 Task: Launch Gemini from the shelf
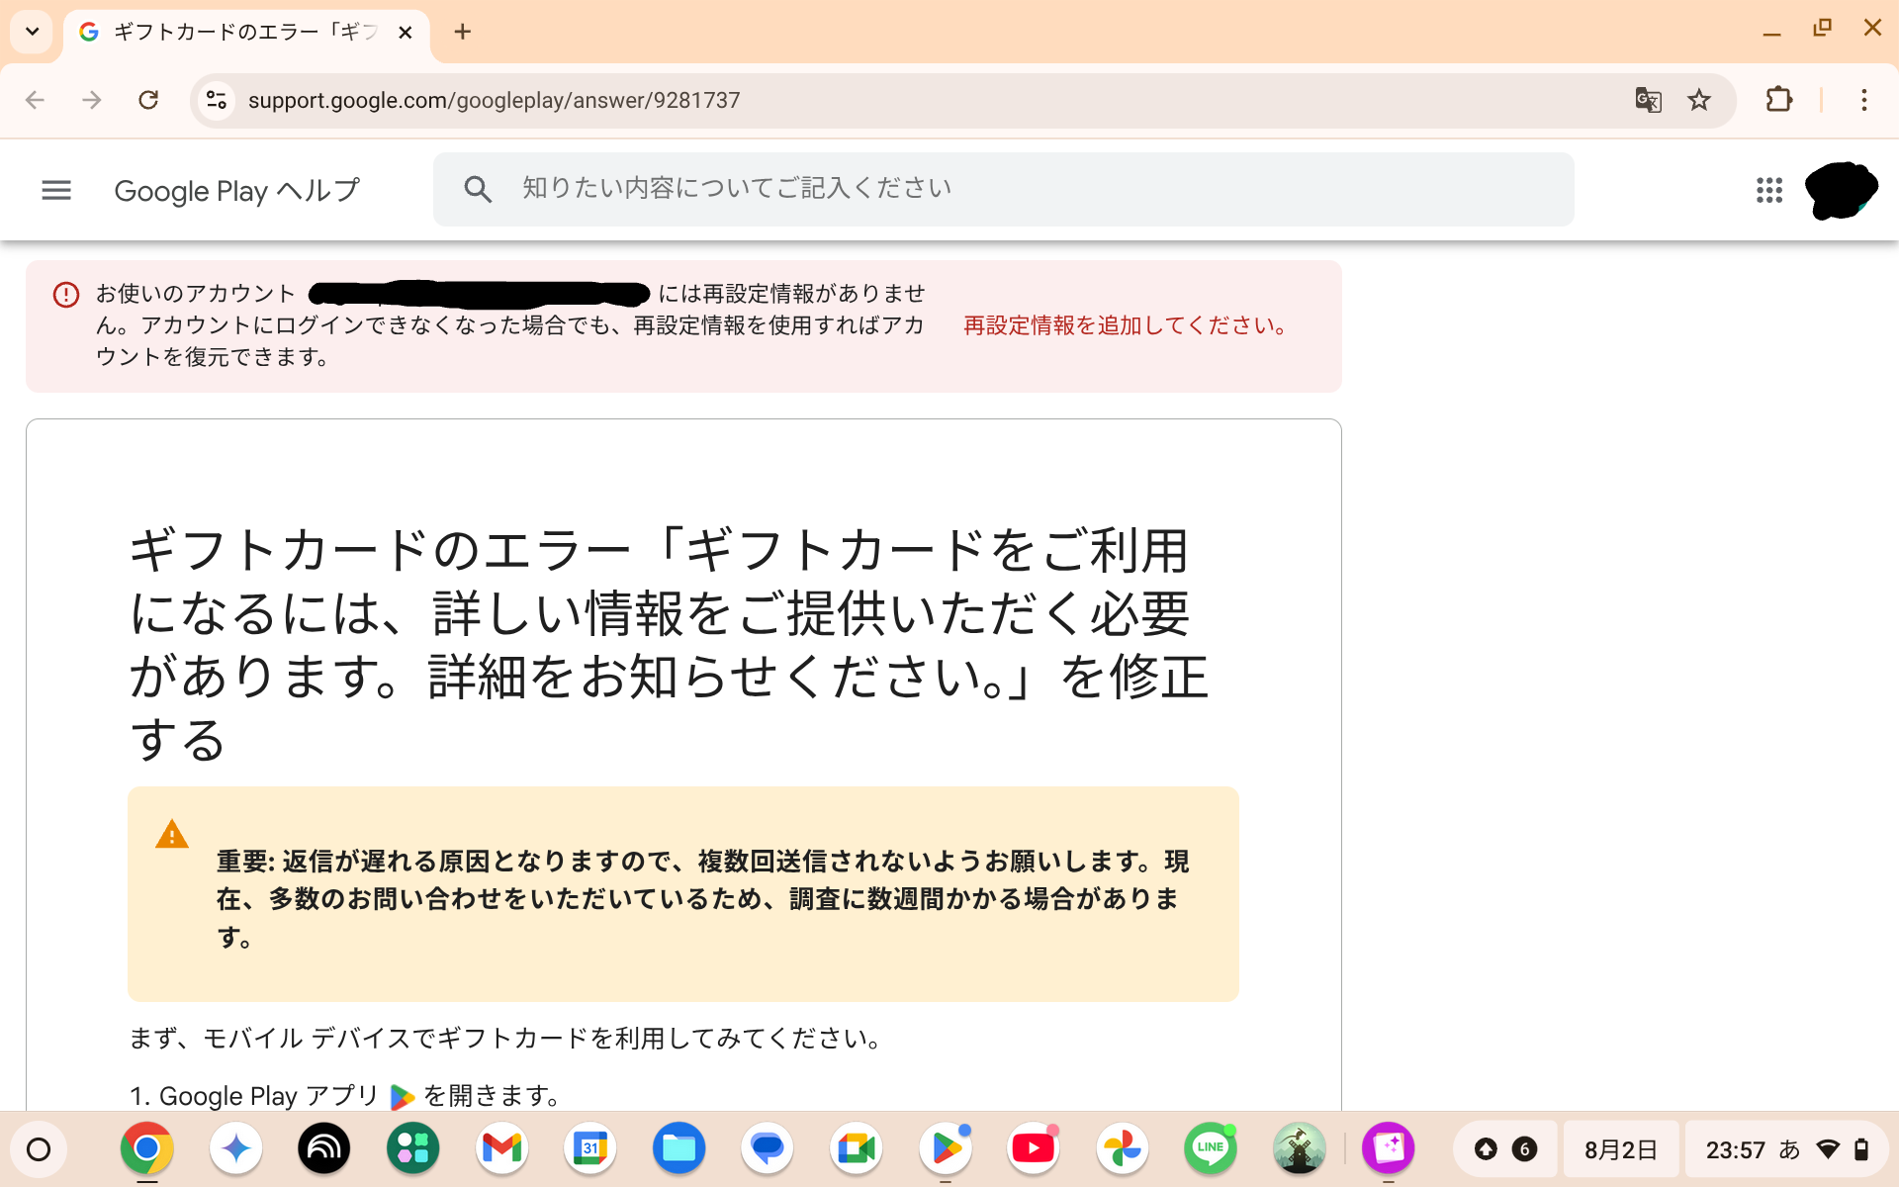click(235, 1148)
